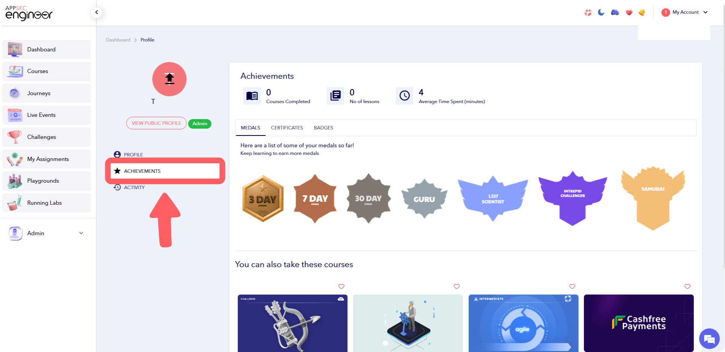Viewport: 725px width, 352px height.
Task: Open notifications bell icon
Action: click(x=642, y=13)
